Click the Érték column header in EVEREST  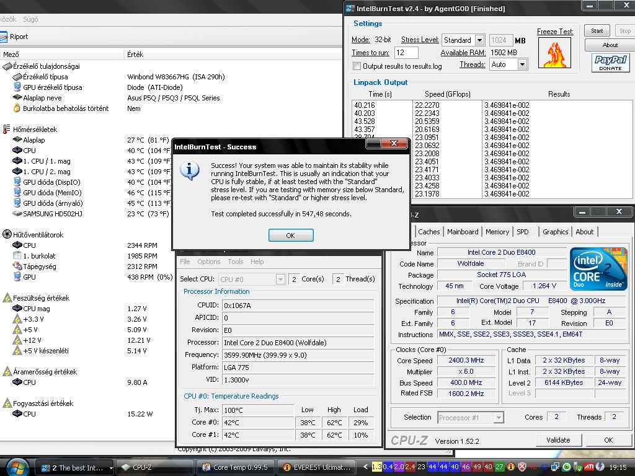pos(233,55)
